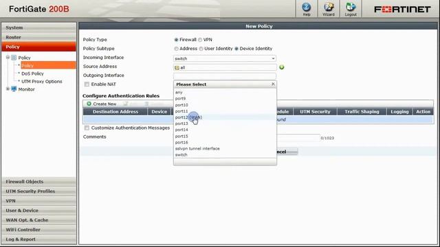Select port10 in interface list
The image size is (440, 247).
pyautogui.click(x=181, y=105)
